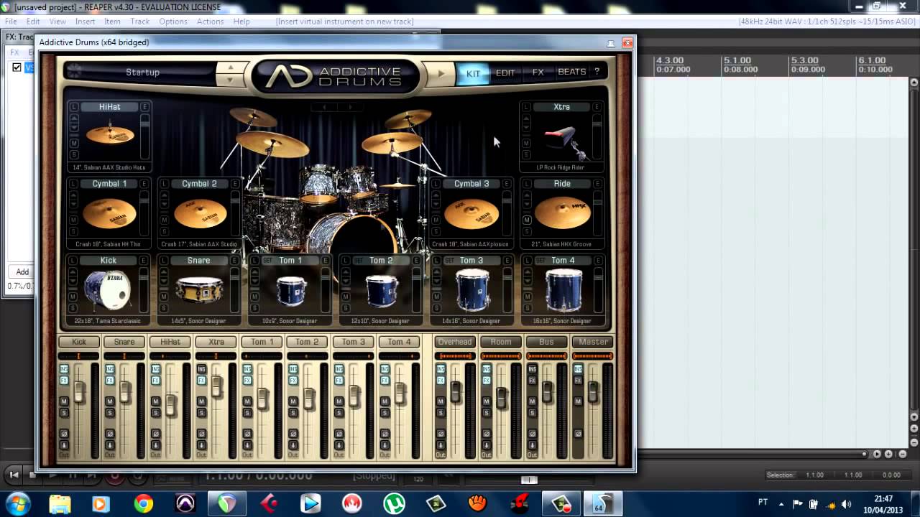The width and height of the screenshot is (920, 517).
Task: Mute the Master mixer channel
Action: coord(578,401)
